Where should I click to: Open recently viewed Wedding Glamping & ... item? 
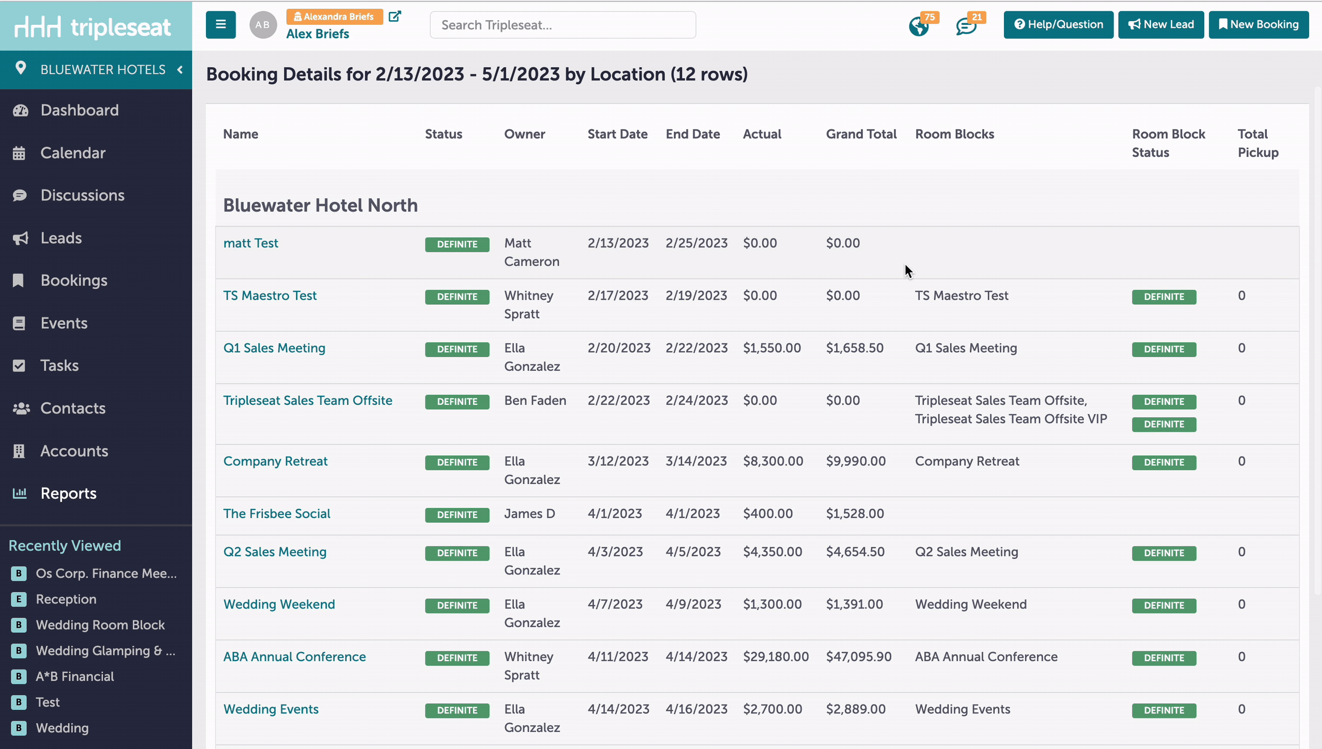click(105, 651)
